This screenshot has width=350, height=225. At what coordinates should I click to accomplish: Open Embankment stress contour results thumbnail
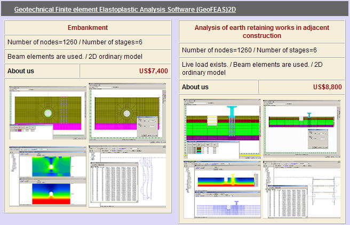point(47,176)
